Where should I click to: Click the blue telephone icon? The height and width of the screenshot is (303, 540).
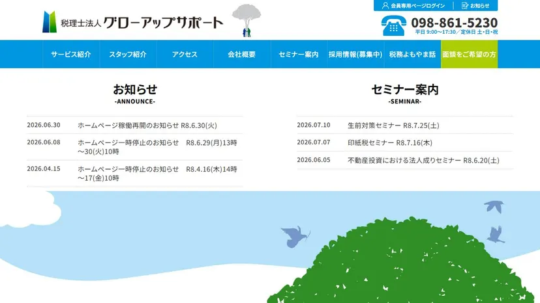(394, 25)
